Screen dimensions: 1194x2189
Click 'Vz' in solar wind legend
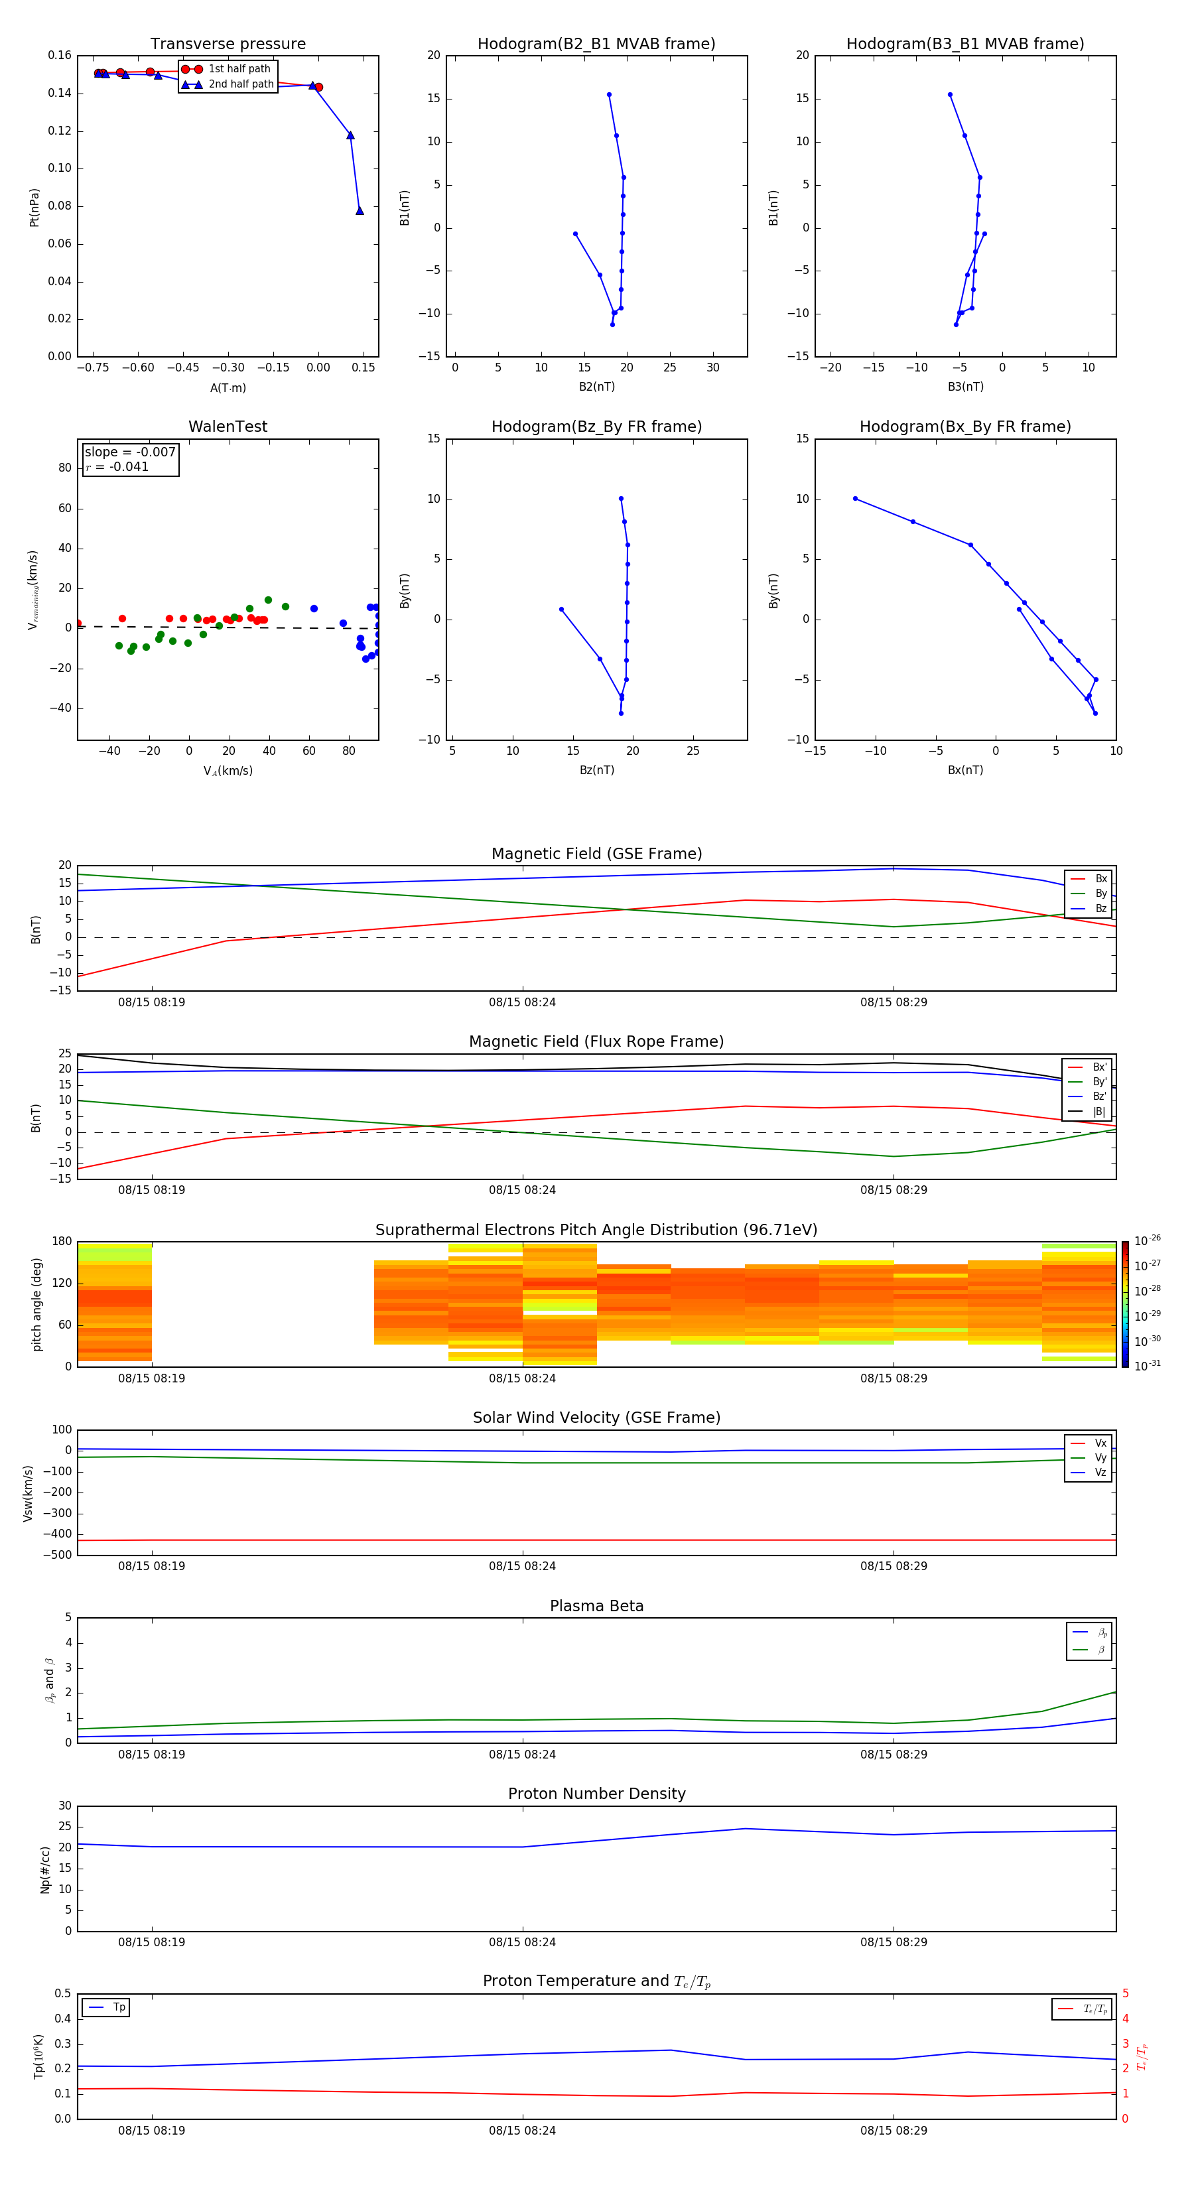tap(1089, 1472)
